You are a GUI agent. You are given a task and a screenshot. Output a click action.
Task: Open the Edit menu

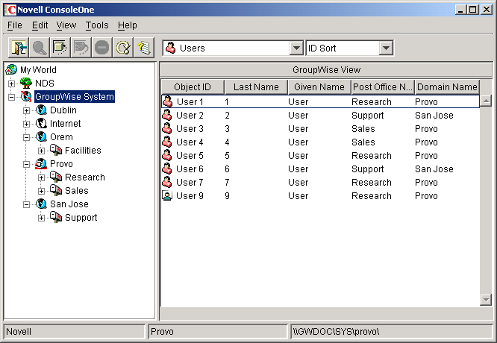[x=40, y=25]
